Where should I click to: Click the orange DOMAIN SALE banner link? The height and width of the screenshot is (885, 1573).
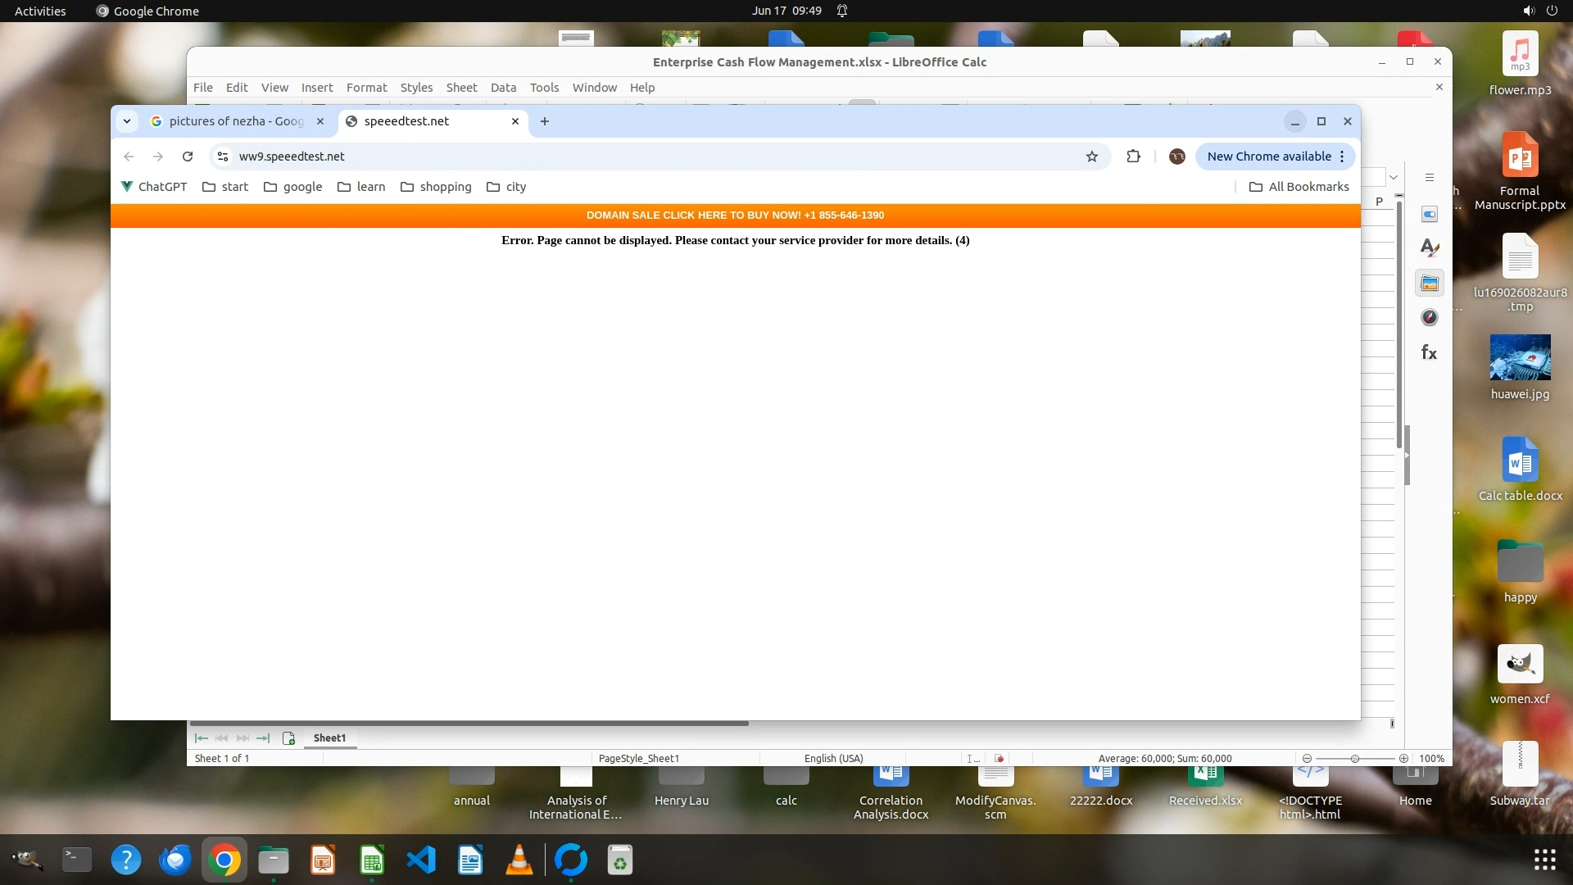[x=735, y=216]
